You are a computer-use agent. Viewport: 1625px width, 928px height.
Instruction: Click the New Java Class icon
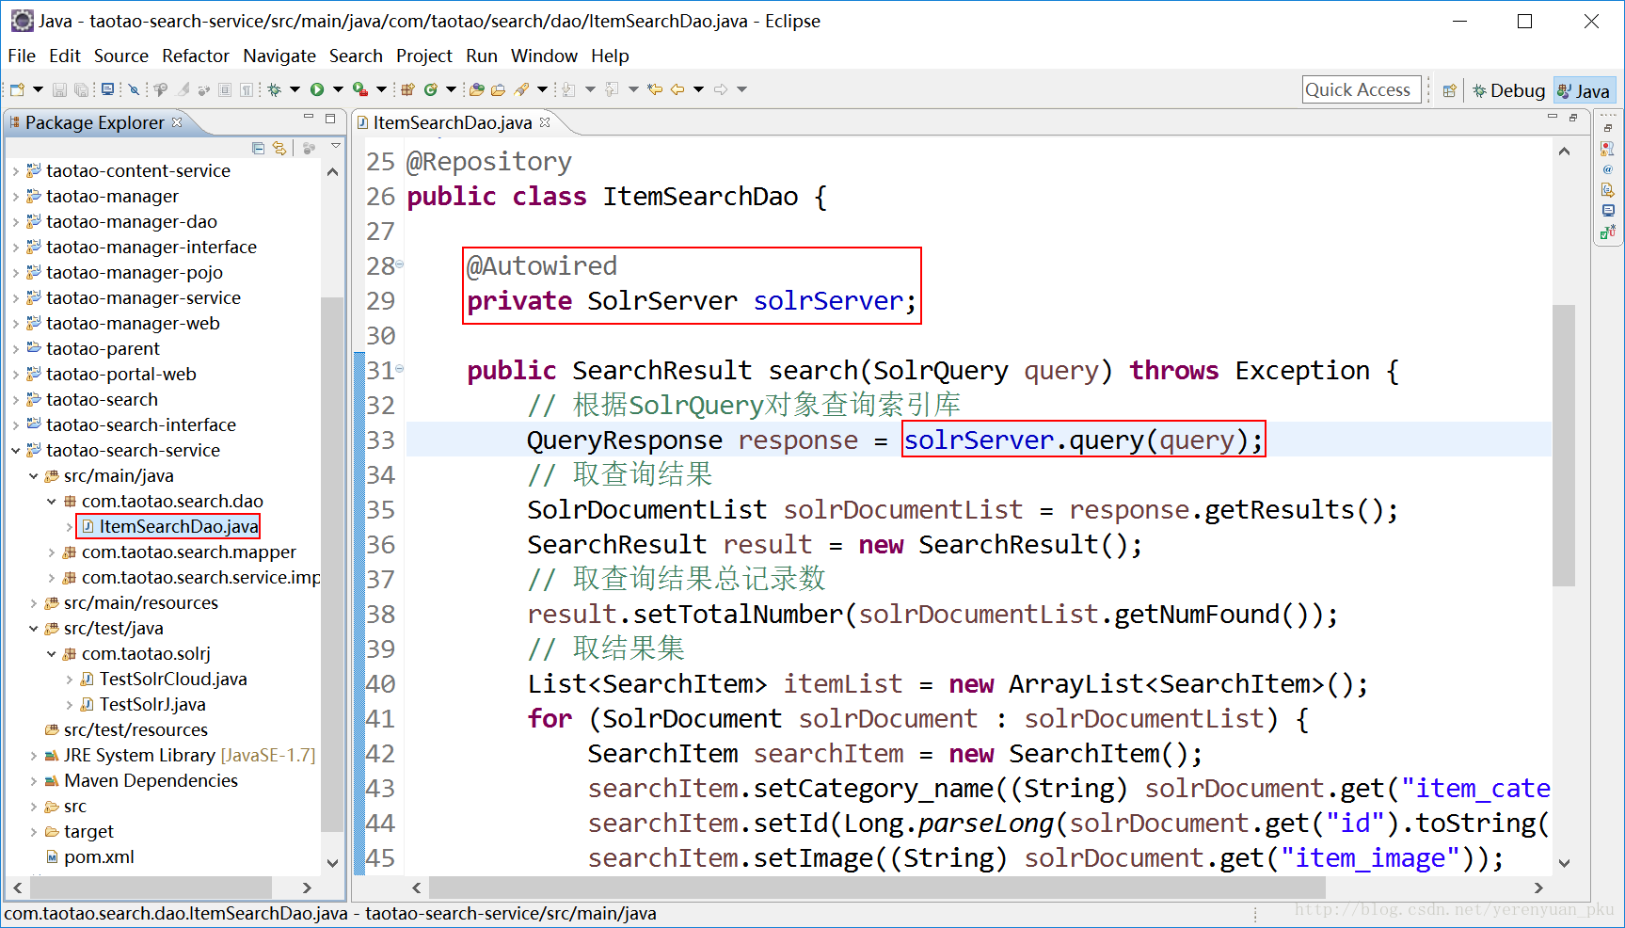(x=431, y=89)
